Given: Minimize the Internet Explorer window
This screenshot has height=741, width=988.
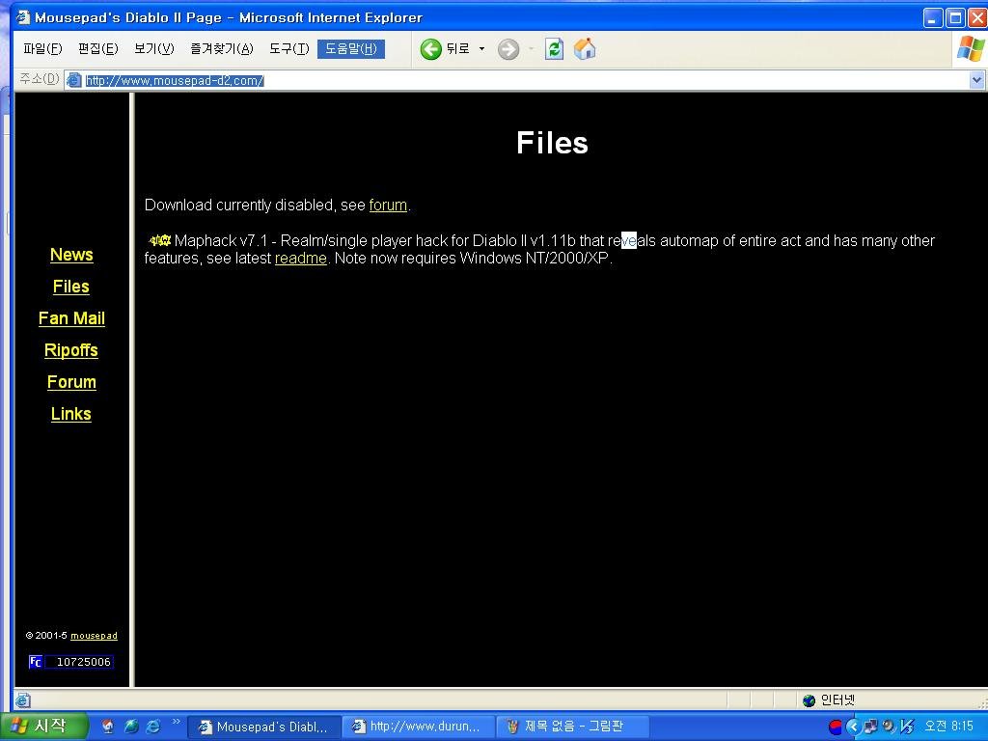Looking at the screenshot, I should (933, 17).
